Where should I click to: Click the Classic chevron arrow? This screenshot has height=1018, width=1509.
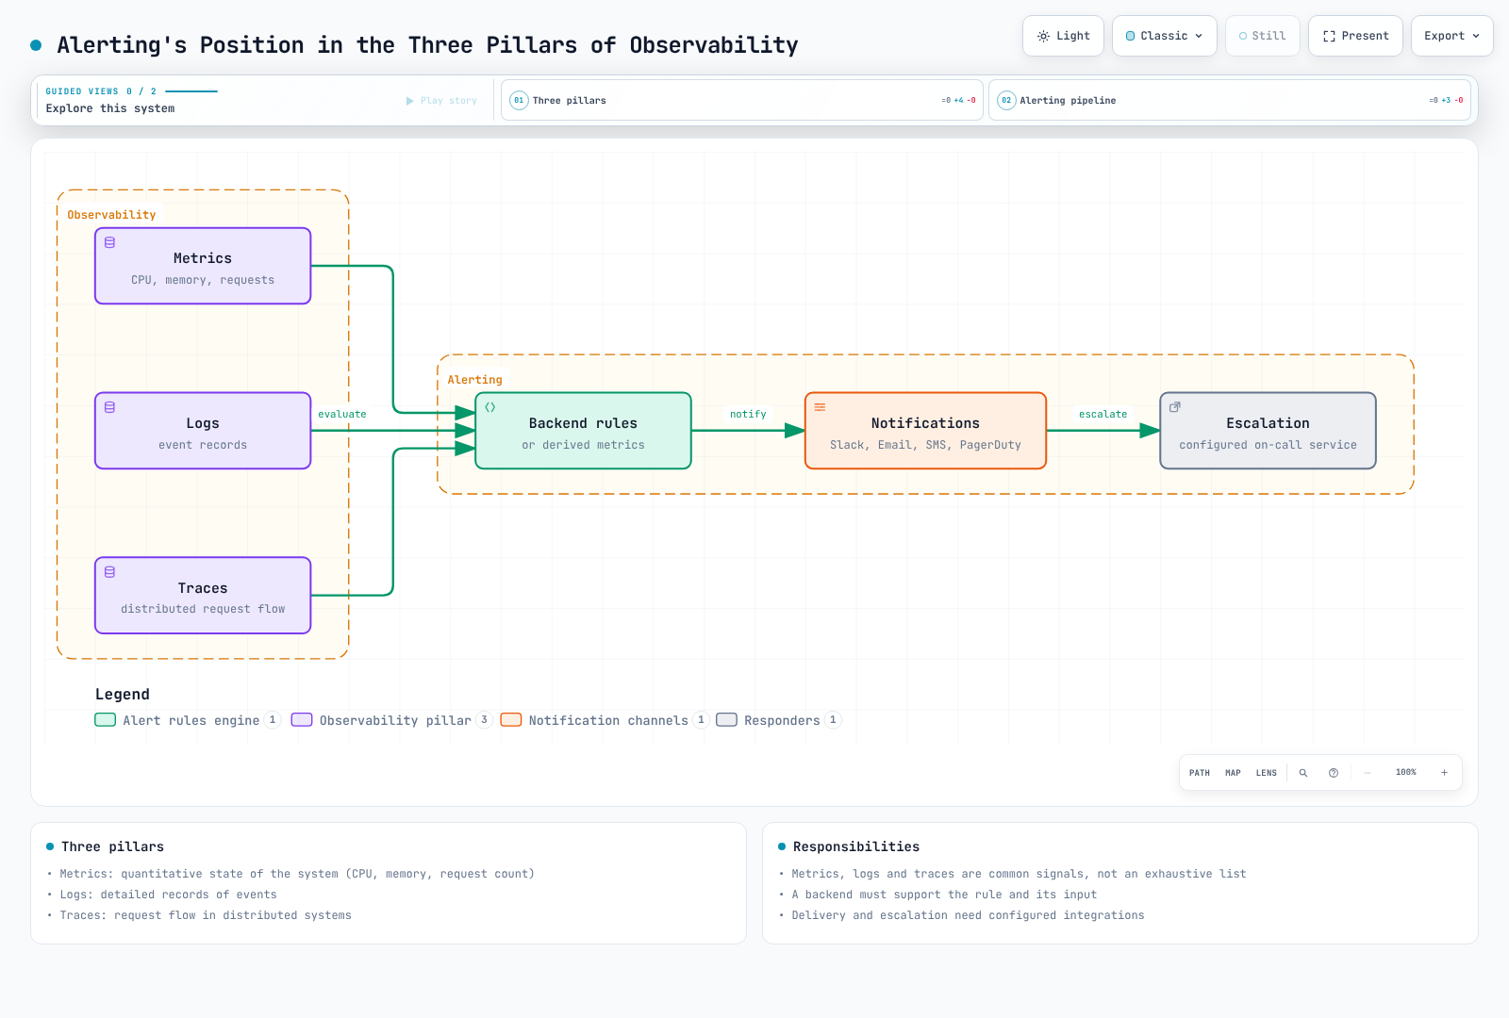[1199, 36]
